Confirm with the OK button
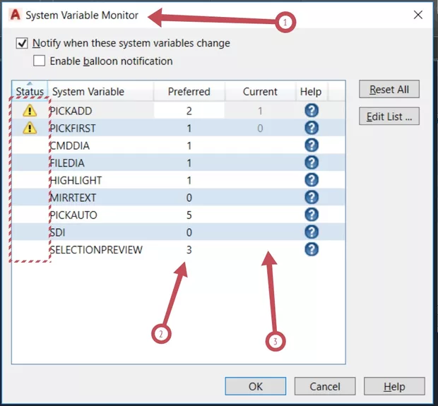The height and width of the screenshot is (406, 438). tap(255, 386)
